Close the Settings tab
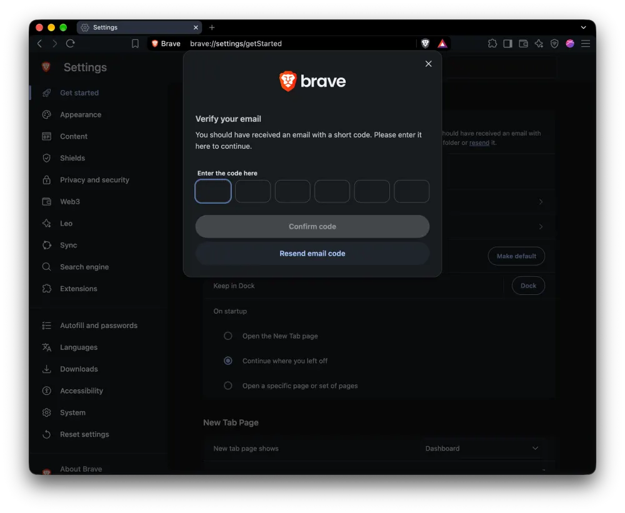Image resolution: width=625 pixels, height=513 pixels. (196, 27)
